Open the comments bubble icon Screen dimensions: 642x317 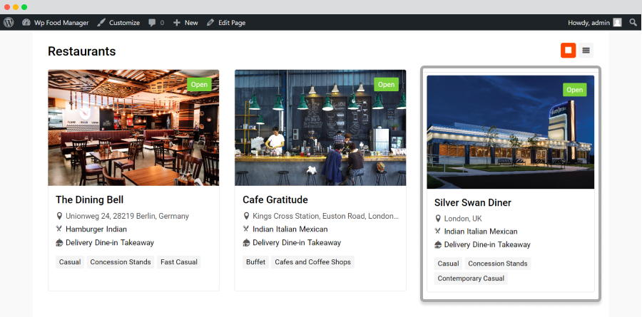[152, 23]
